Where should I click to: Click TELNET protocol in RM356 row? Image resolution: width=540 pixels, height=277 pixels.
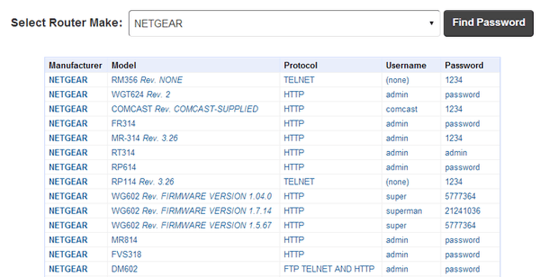coord(299,80)
